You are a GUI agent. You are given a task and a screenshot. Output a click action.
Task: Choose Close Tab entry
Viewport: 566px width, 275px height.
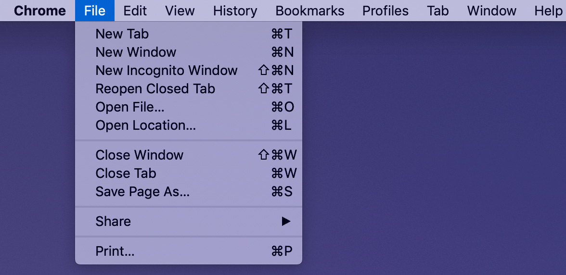coord(189,174)
